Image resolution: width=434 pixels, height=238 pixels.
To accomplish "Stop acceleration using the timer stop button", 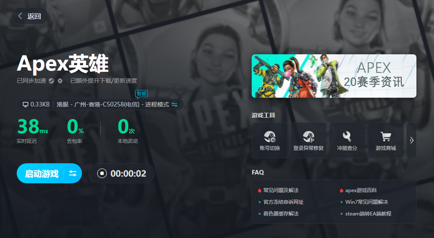I will coord(102,174).
